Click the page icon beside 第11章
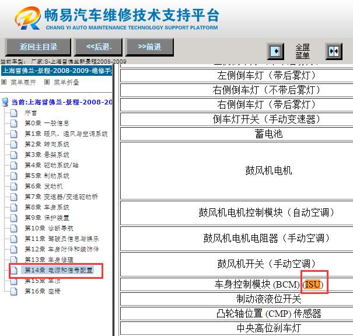Screen dimensions: 353x336 pos(14,239)
